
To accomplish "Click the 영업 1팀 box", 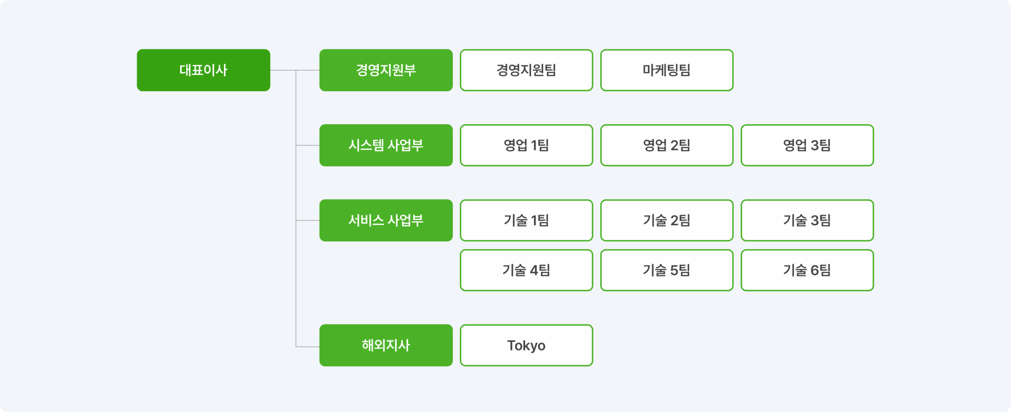I will (526, 145).
